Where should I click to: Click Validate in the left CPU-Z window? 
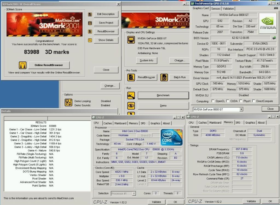point(156,202)
